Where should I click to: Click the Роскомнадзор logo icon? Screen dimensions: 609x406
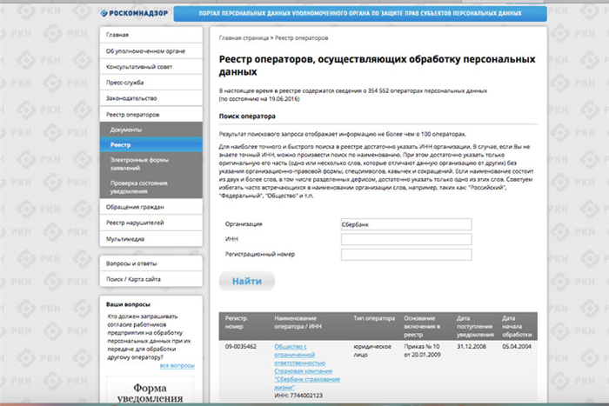[x=104, y=13]
